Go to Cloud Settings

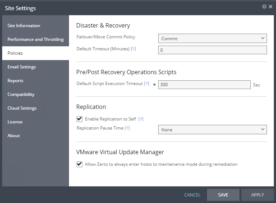tap(35, 108)
